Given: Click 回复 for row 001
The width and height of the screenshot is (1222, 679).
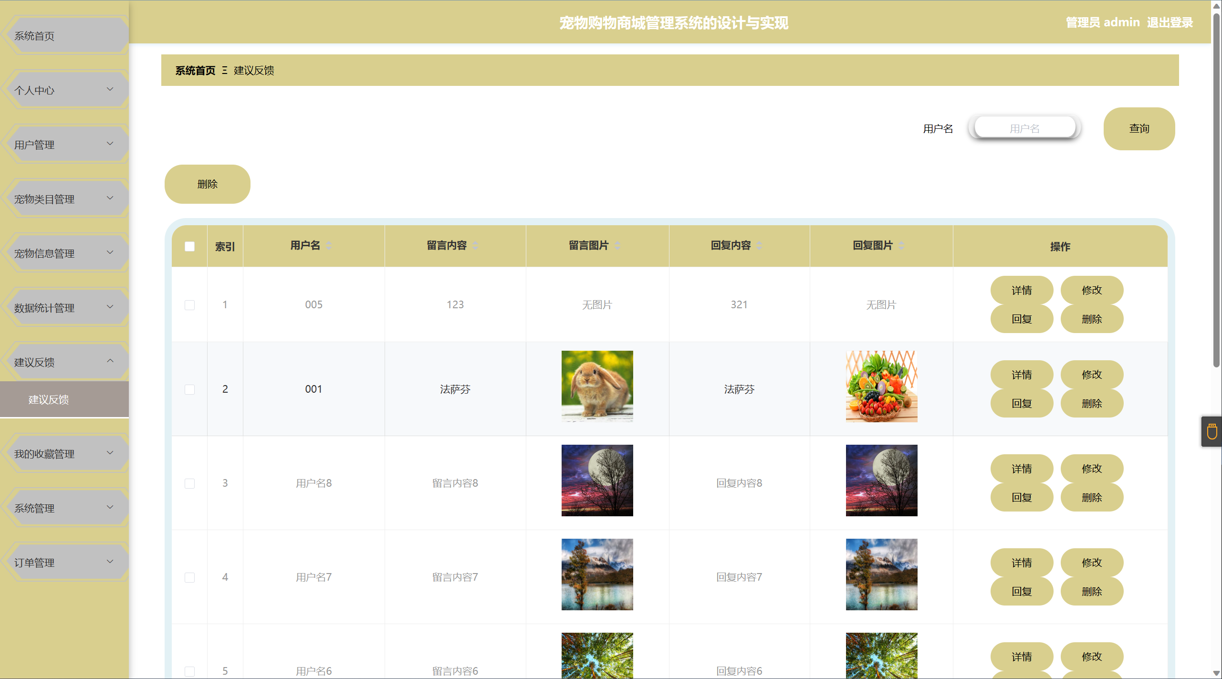Looking at the screenshot, I should pyautogui.click(x=1022, y=403).
